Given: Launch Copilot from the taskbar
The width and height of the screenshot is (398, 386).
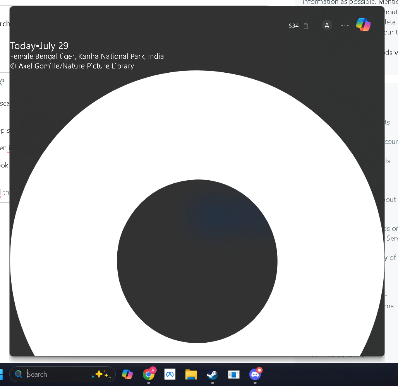Looking at the screenshot, I should click(x=127, y=374).
